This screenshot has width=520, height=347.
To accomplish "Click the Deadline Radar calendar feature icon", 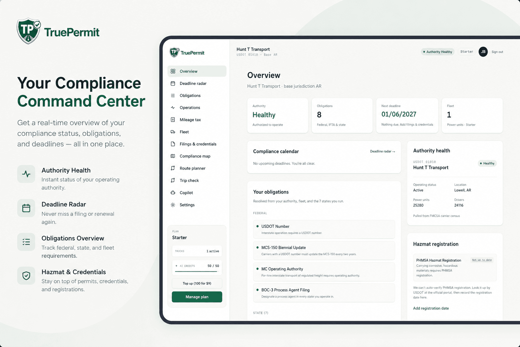I will (26, 208).
